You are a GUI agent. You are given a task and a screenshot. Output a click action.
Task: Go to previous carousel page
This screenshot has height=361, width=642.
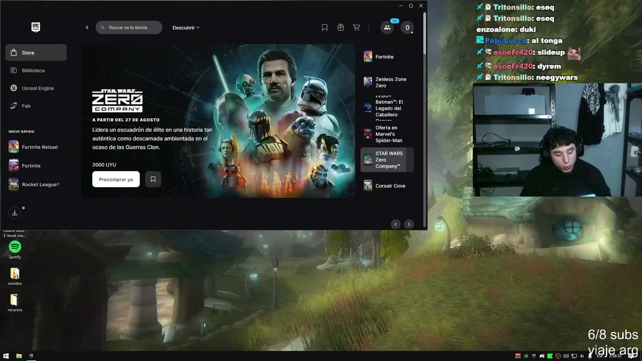(396, 224)
